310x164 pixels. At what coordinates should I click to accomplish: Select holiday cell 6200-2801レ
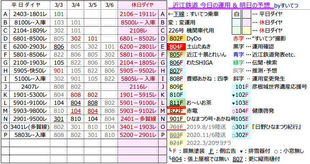click(x=138, y=46)
